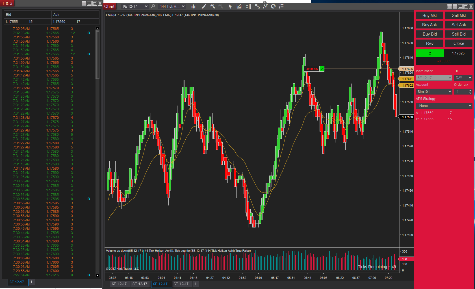Open the Account Sim101 dropdown
475x289 pixels.
tap(434, 91)
